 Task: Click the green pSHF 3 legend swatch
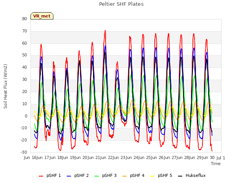click(96, 176)
